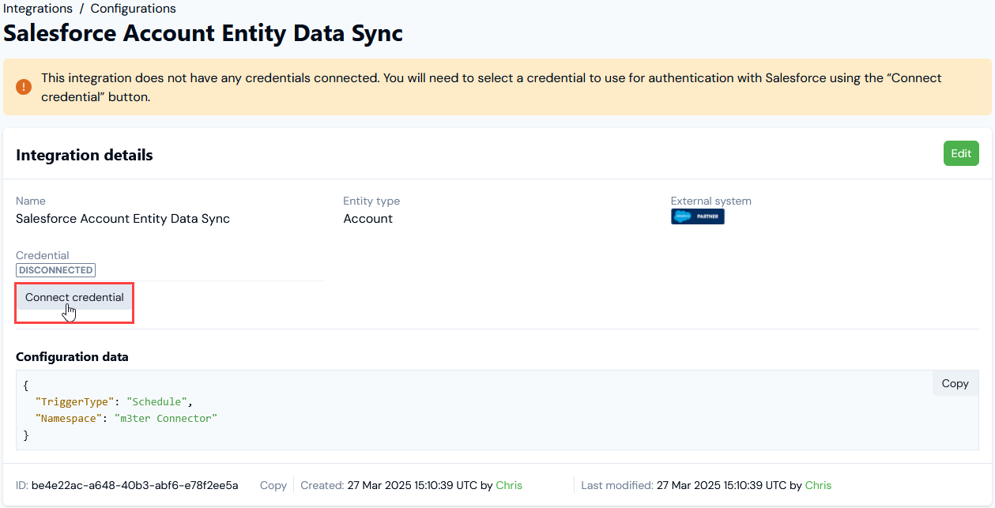The image size is (995, 508).
Task: Click the Connect credential button
Action: 74,298
